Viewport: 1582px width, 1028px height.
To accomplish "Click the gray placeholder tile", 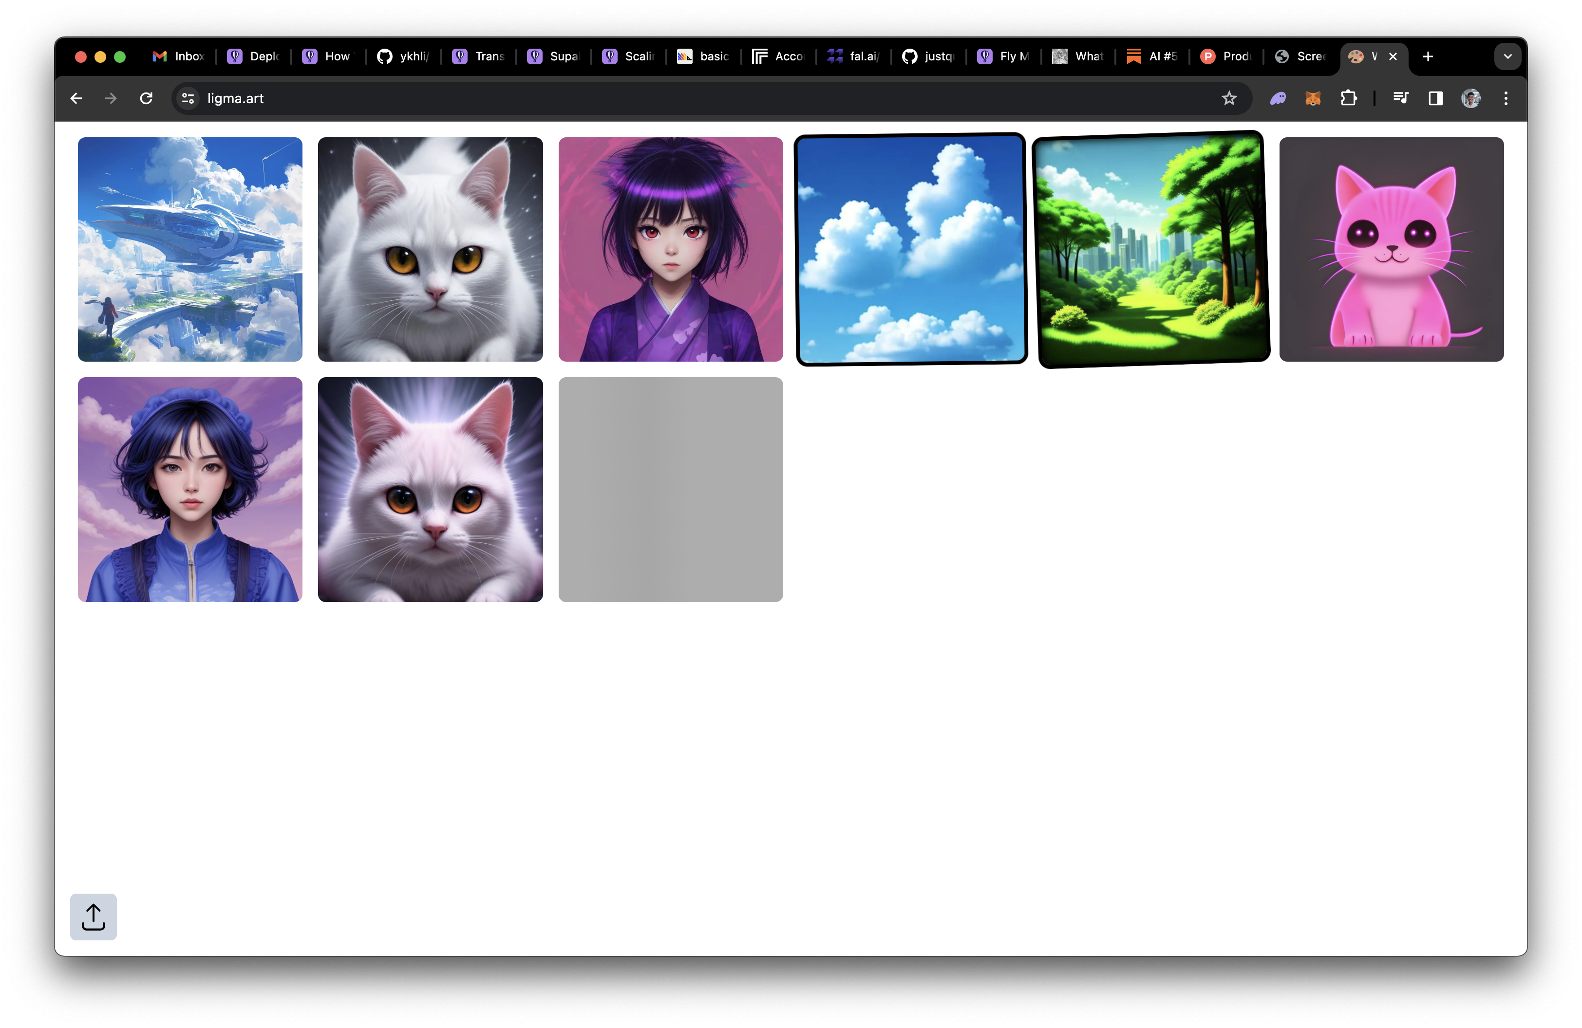I will (x=670, y=490).
